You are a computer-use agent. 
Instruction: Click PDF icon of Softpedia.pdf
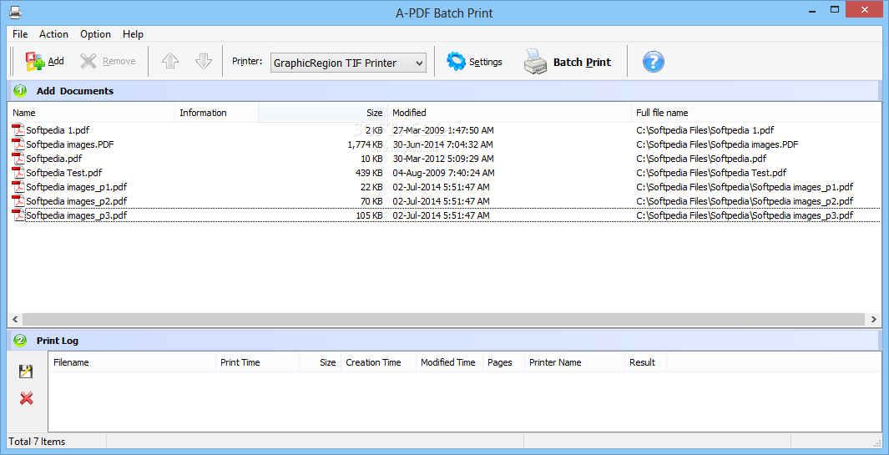click(18, 159)
